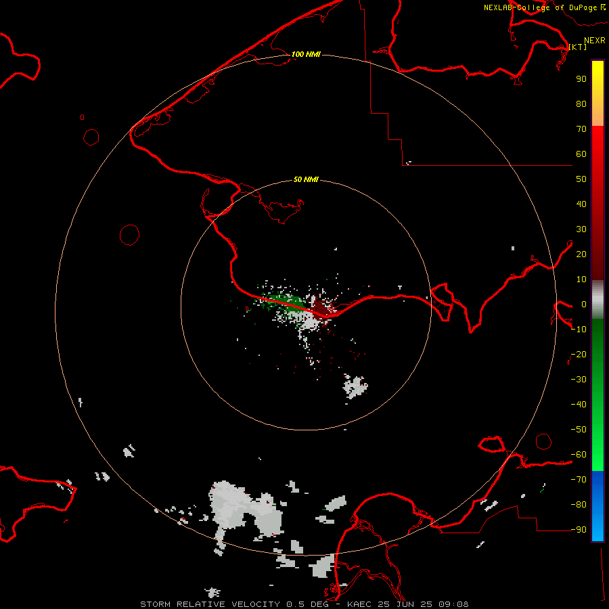
Task: Select the gray zero-velocity segment of the scale
Action: point(597,300)
